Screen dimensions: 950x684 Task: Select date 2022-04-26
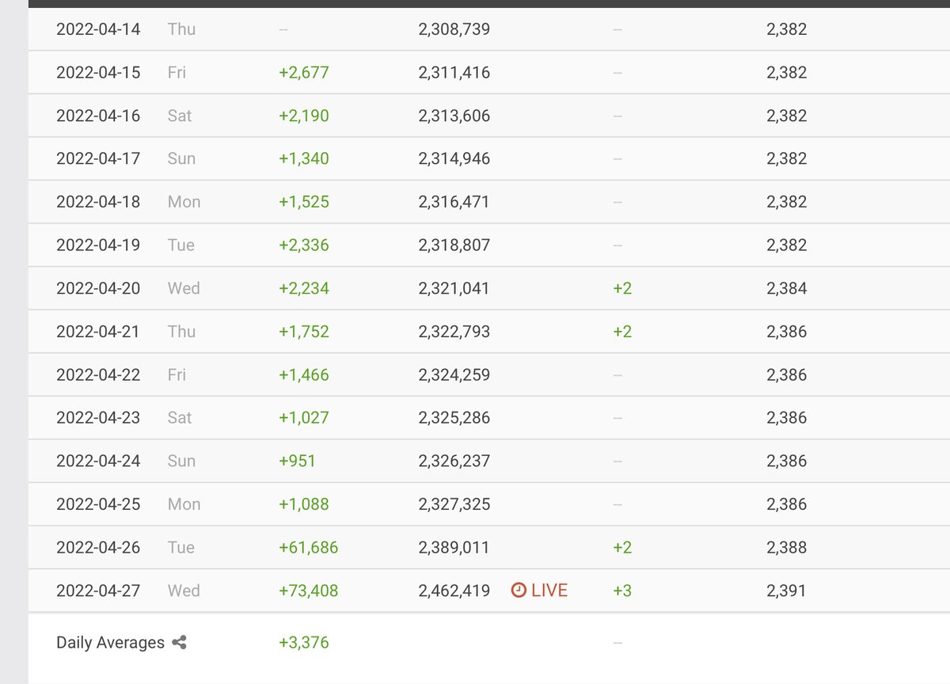[x=98, y=547]
